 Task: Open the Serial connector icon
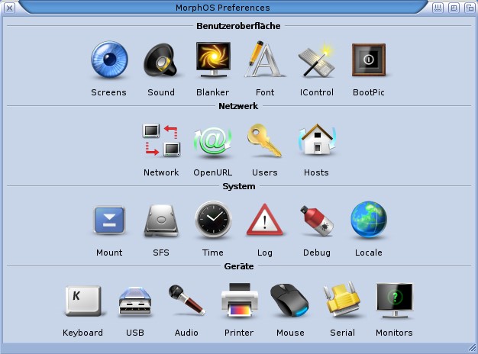(x=342, y=300)
